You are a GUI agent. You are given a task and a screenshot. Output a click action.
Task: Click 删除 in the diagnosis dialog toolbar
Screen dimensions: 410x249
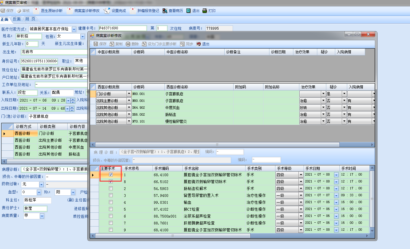132,44
